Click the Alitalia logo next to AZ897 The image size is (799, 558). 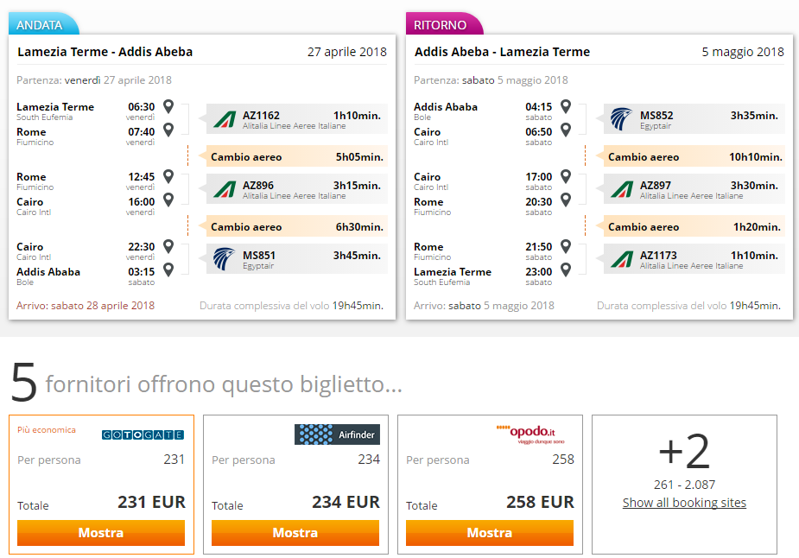click(622, 189)
